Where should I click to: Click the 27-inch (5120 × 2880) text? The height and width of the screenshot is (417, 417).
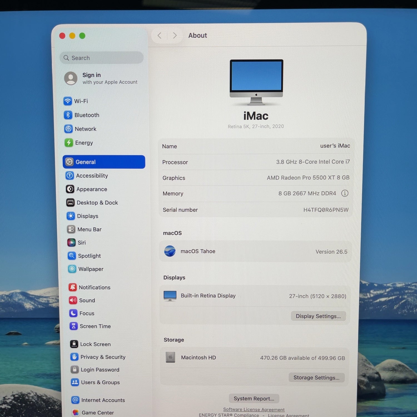pos(317,296)
